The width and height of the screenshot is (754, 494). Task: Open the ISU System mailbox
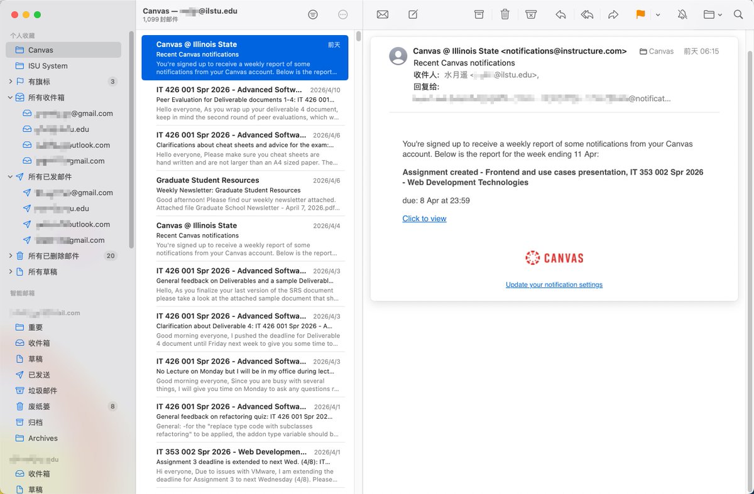click(63, 65)
